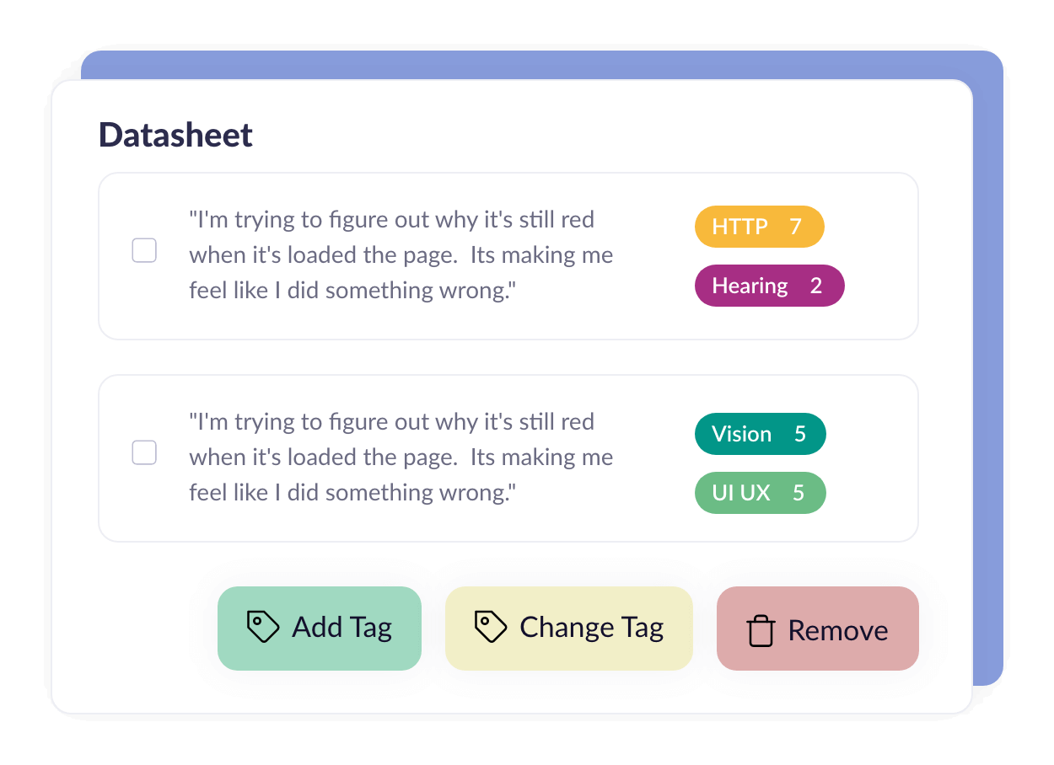The height and width of the screenshot is (765, 1054).
Task: Select the green UI UX tag pill
Action: pyautogui.click(x=760, y=493)
